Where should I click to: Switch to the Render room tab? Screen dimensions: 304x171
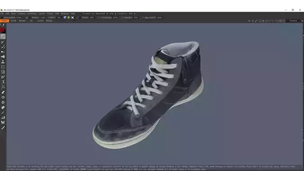(49, 21)
